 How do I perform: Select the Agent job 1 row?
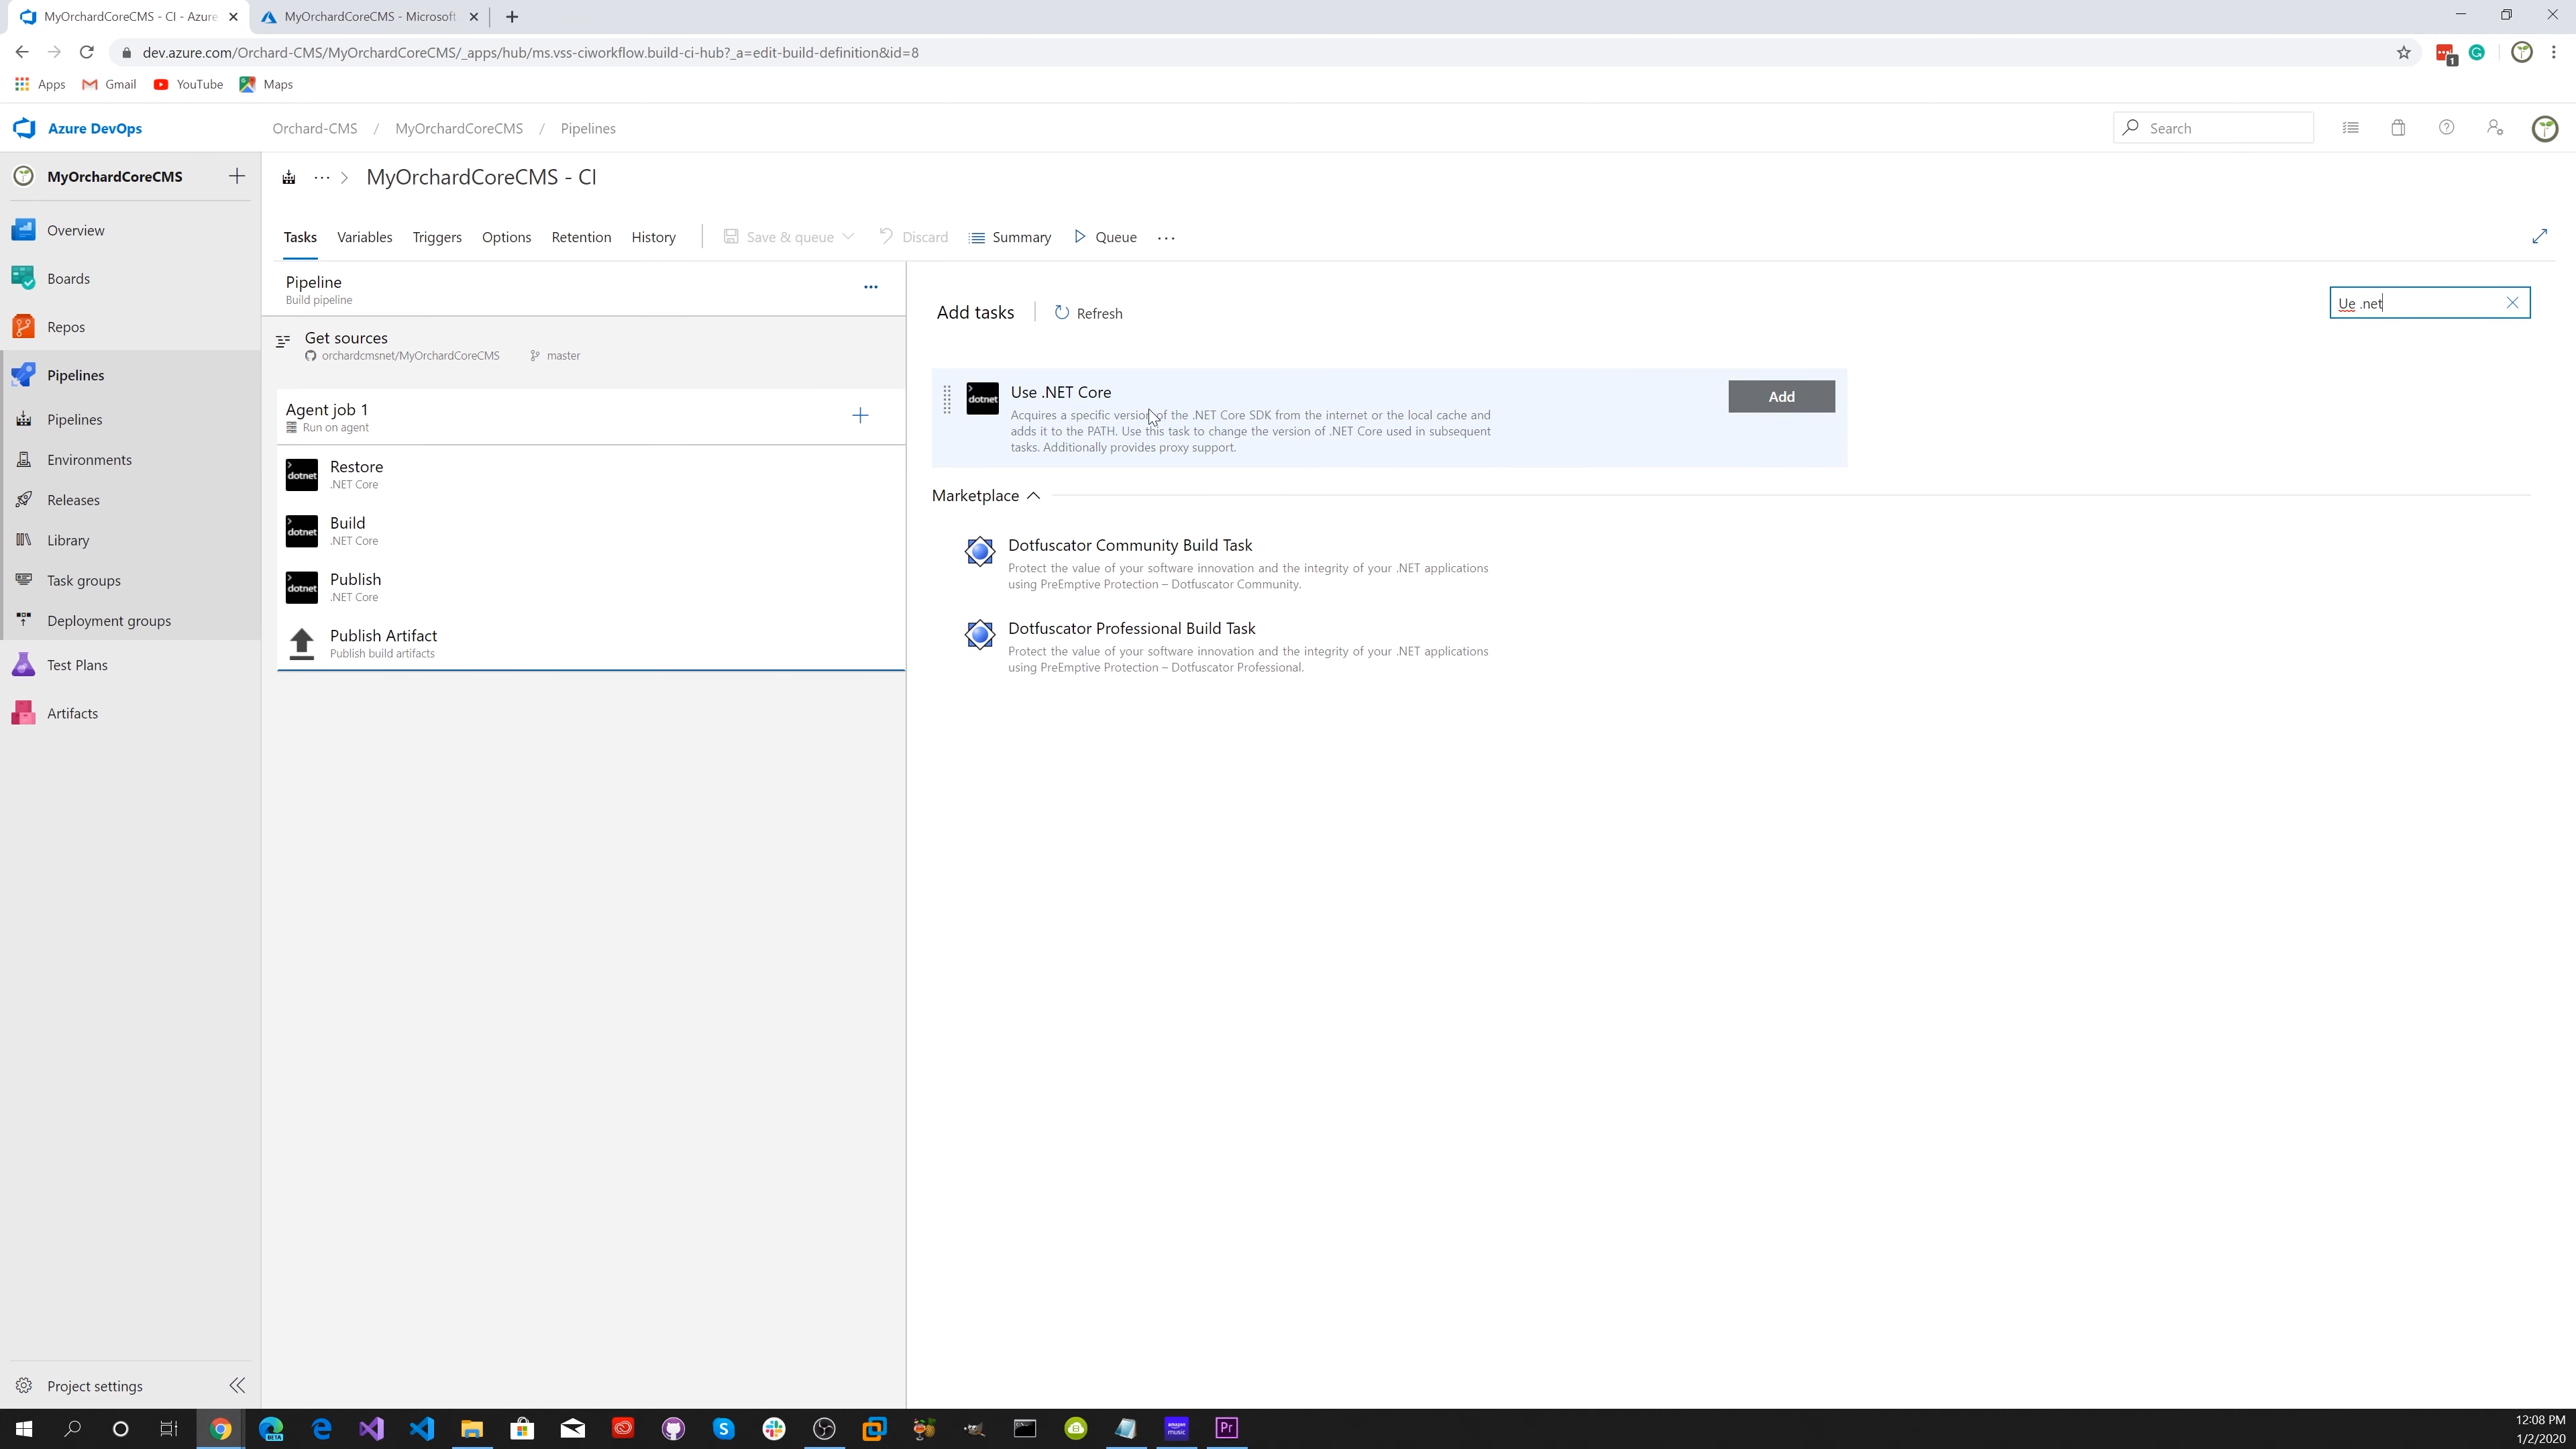[x=591, y=417]
